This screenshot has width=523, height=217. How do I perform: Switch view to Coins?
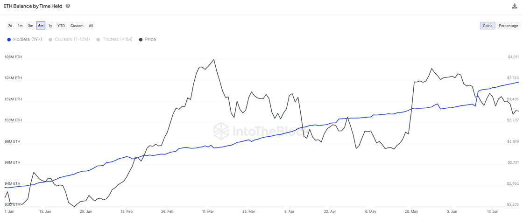pos(488,26)
